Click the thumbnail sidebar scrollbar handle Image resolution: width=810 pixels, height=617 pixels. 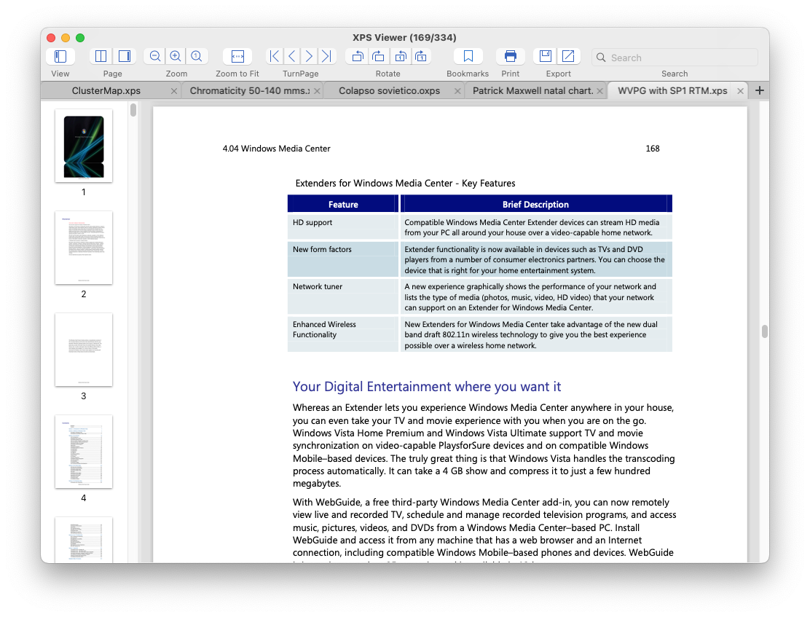coord(133,110)
